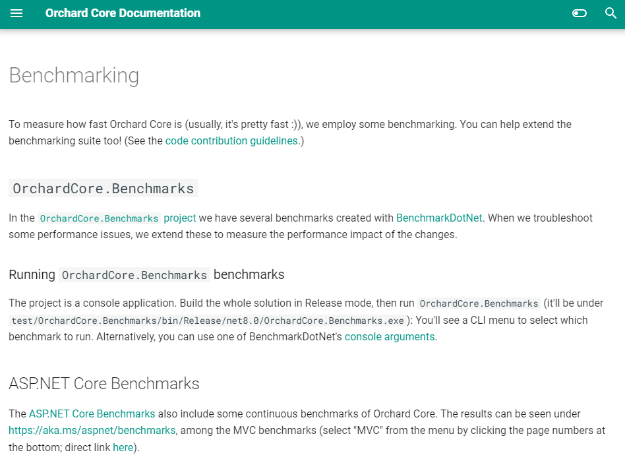This screenshot has height=461, width=625.
Task: Click the inline OrchardCore.Benchmarks code after "then run"
Action: tap(479, 303)
